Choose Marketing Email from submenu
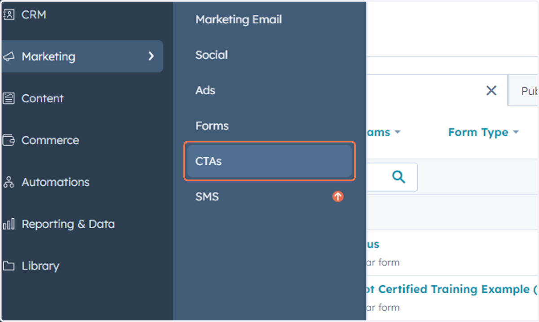 coord(239,20)
